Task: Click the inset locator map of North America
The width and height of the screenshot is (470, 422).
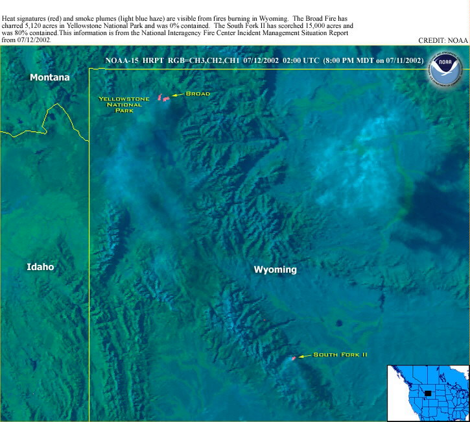Action: tap(429, 393)
